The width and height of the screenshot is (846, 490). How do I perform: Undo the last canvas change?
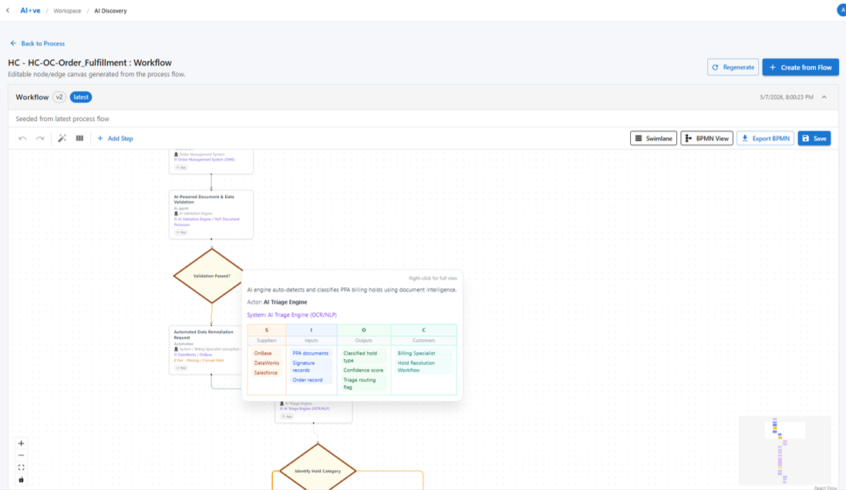coord(22,139)
